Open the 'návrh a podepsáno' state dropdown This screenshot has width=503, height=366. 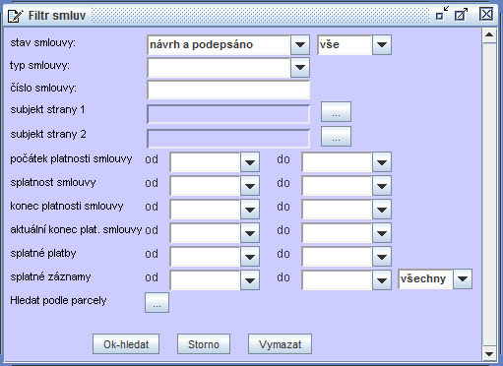tap(300, 44)
